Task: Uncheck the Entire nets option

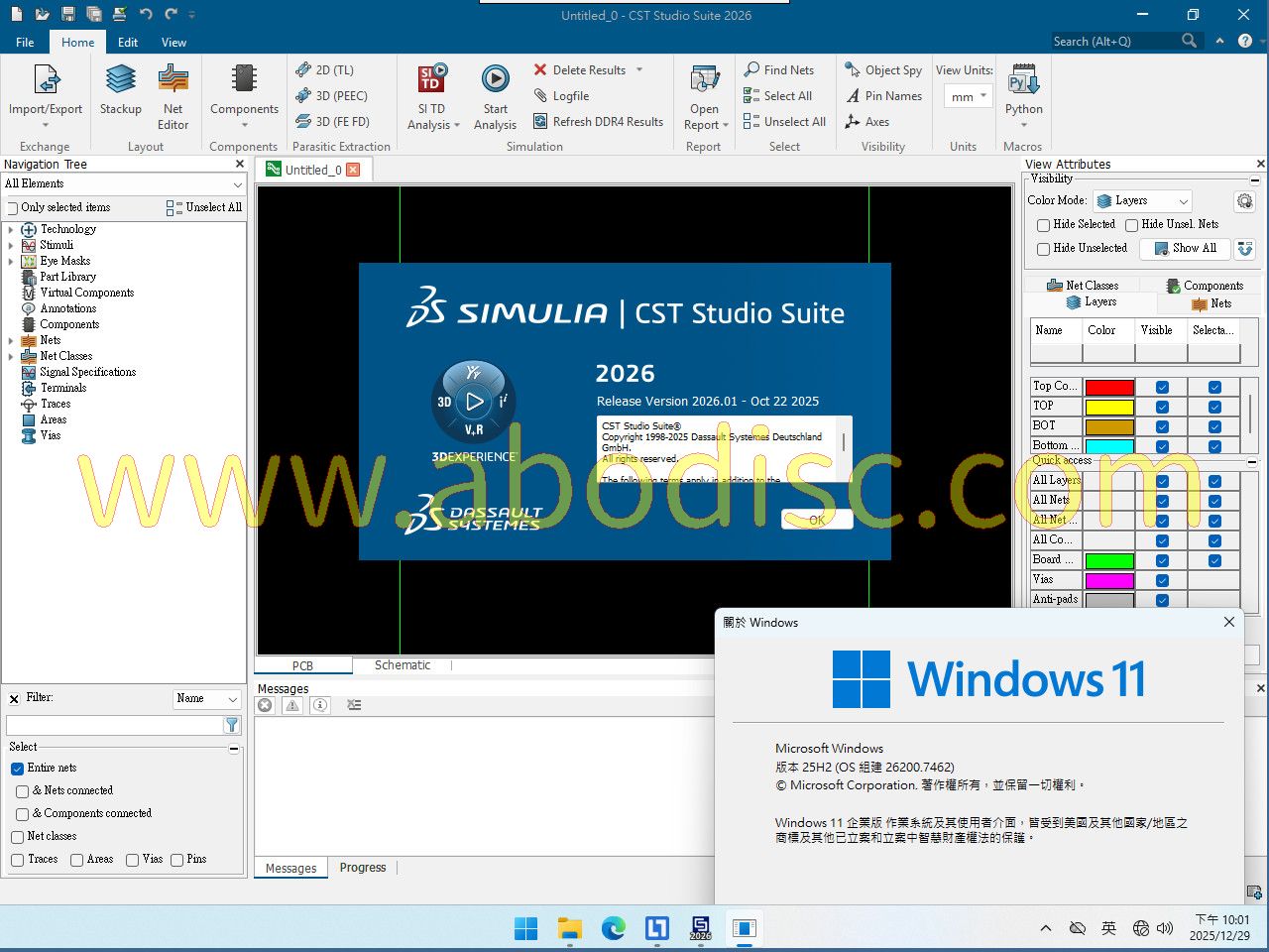Action: [17, 769]
